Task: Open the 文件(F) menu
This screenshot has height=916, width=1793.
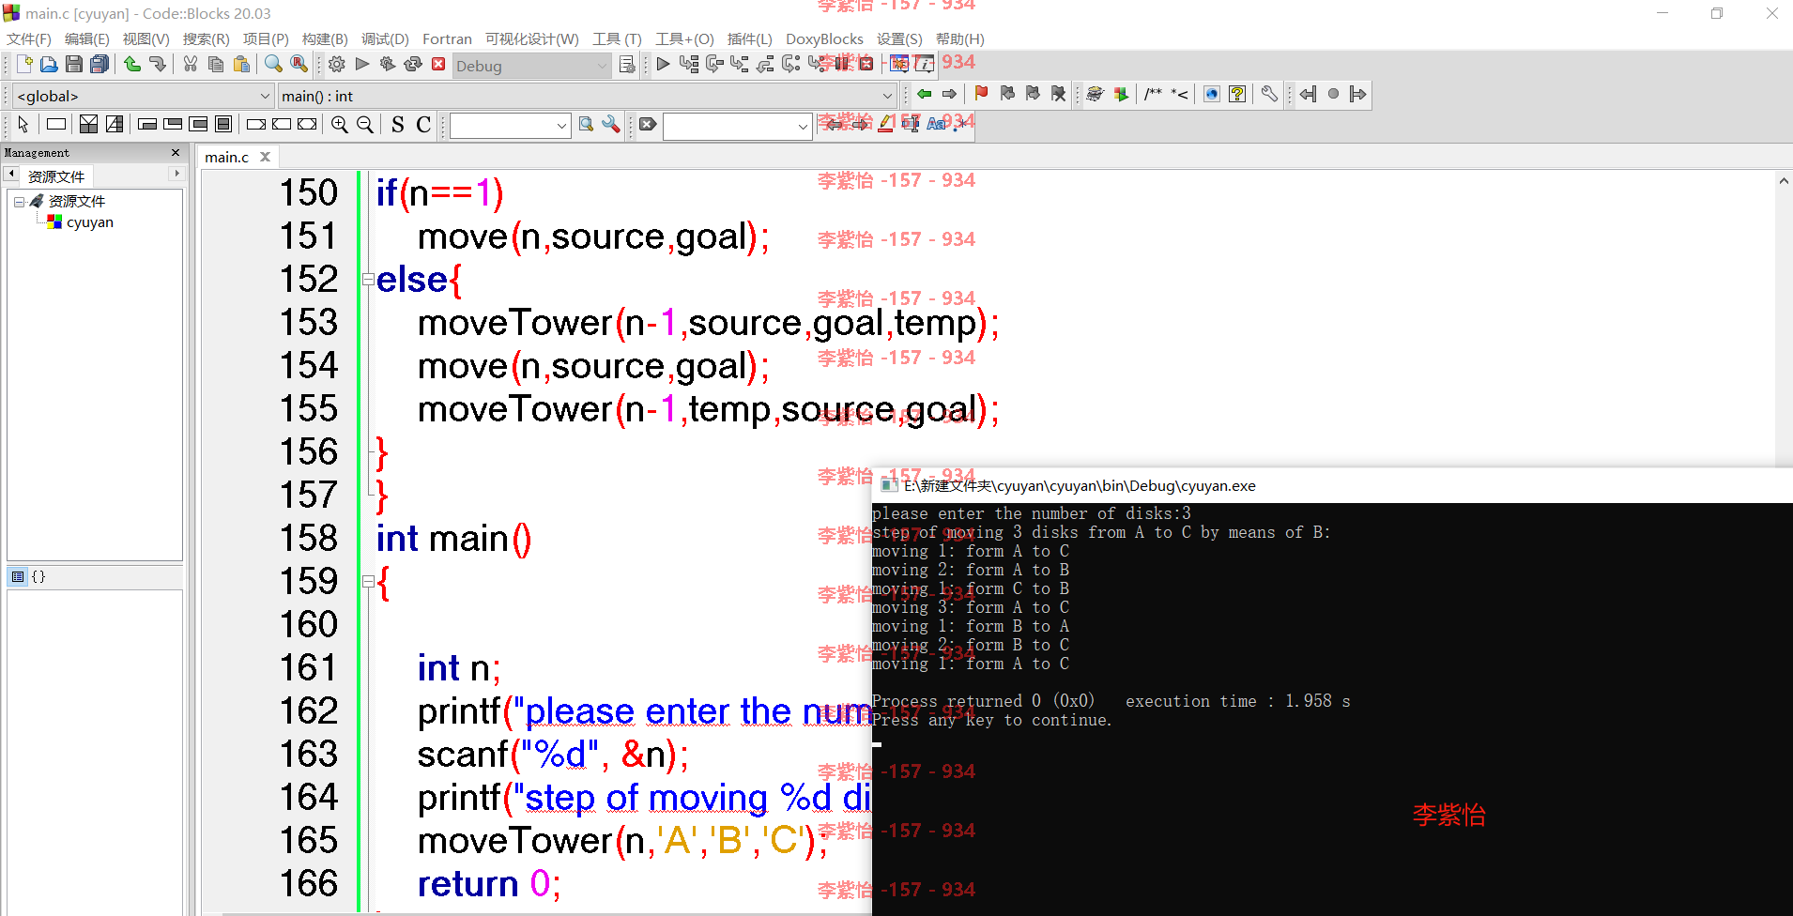Action: coord(29,38)
